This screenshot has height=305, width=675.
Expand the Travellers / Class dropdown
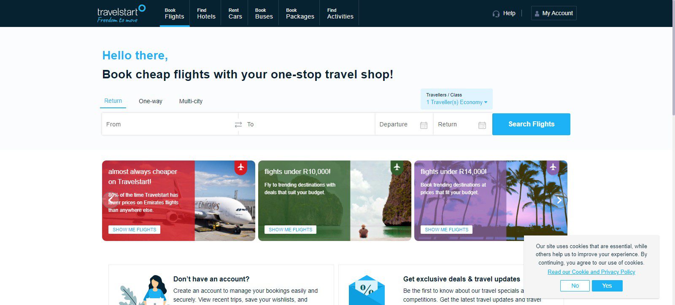click(x=456, y=99)
